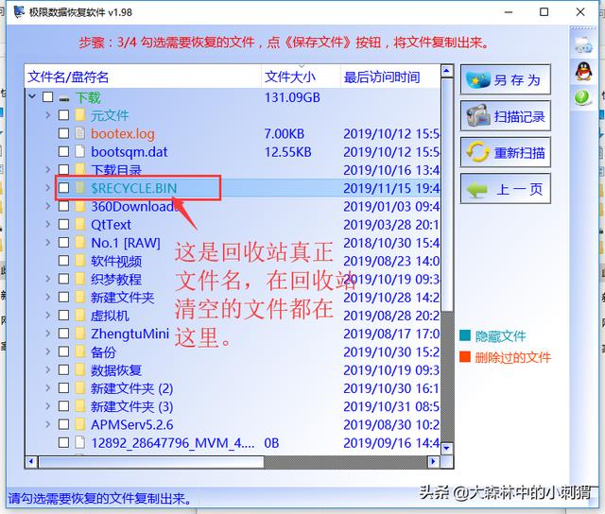The width and height of the screenshot is (605, 514).
Task: Click the app logo in title bar
Action: click(x=19, y=12)
